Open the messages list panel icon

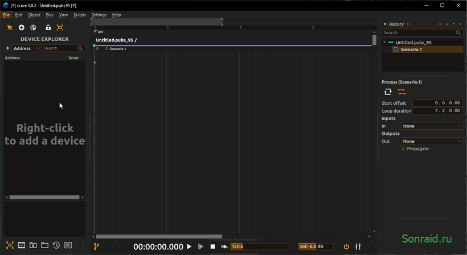[68, 245]
